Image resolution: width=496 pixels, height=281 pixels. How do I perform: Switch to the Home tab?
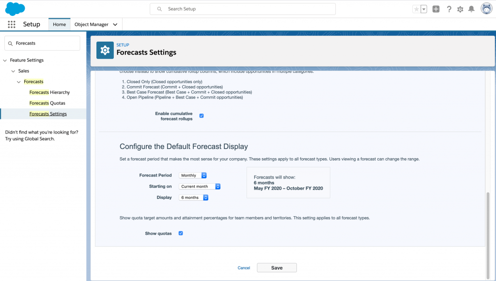pyautogui.click(x=59, y=24)
